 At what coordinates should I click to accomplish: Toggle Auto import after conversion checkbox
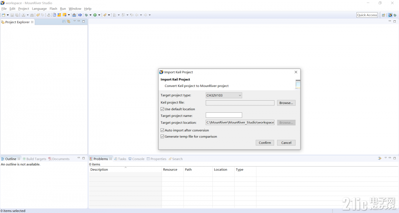(x=162, y=130)
